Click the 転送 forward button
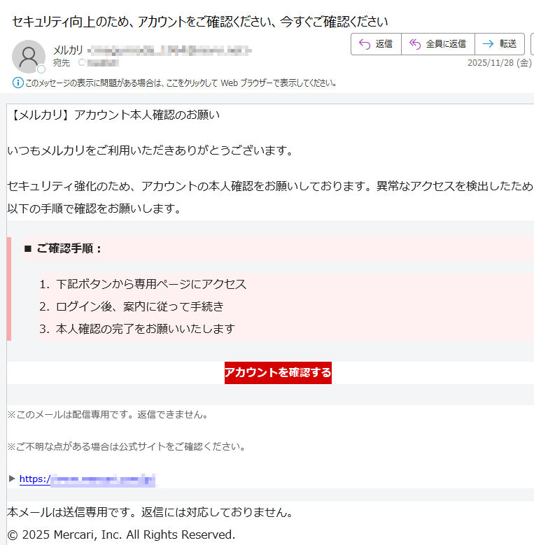Image resolution: width=534 pixels, height=545 pixels. [500, 44]
